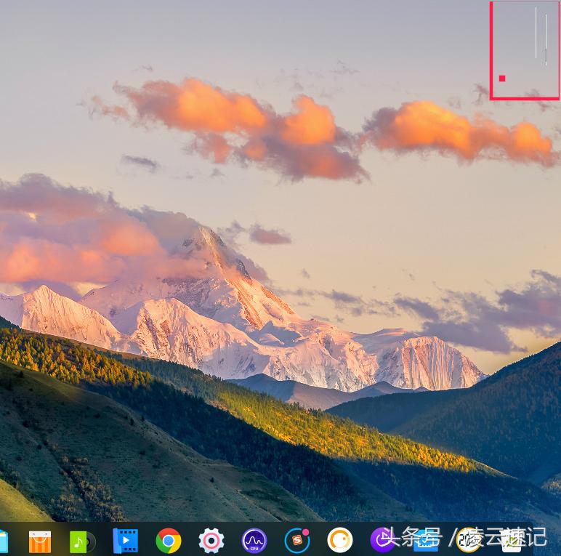
Task: Click the Sogou input method dock icon
Action: [x=297, y=541]
